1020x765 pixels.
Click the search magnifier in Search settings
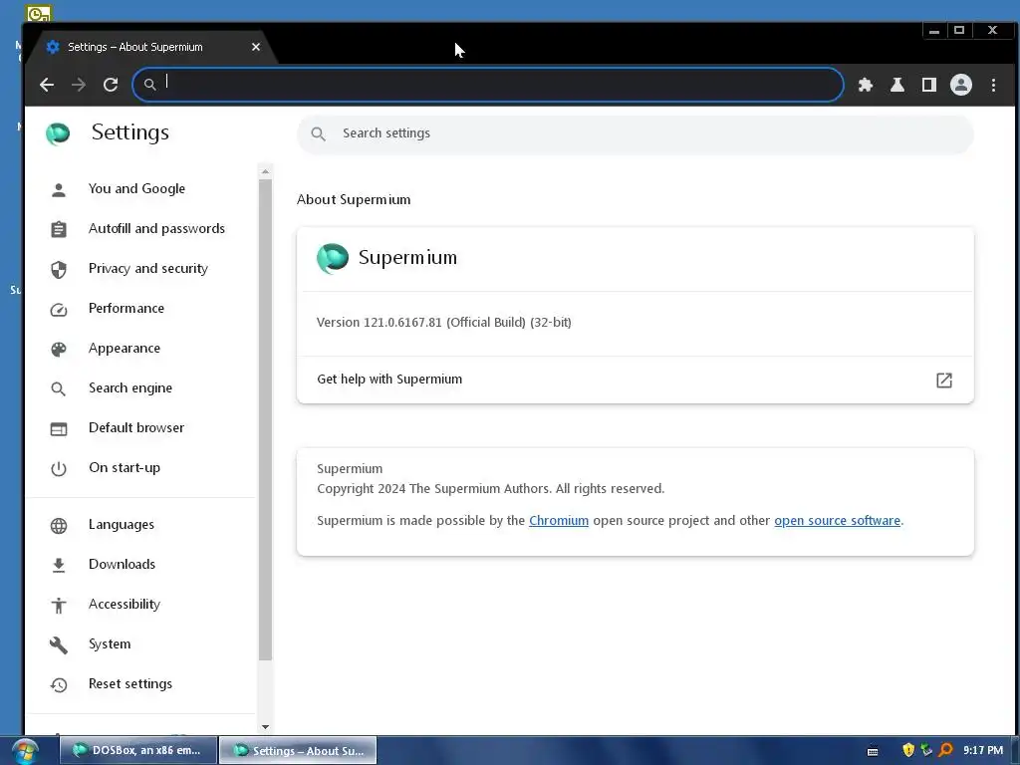coord(318,134)
